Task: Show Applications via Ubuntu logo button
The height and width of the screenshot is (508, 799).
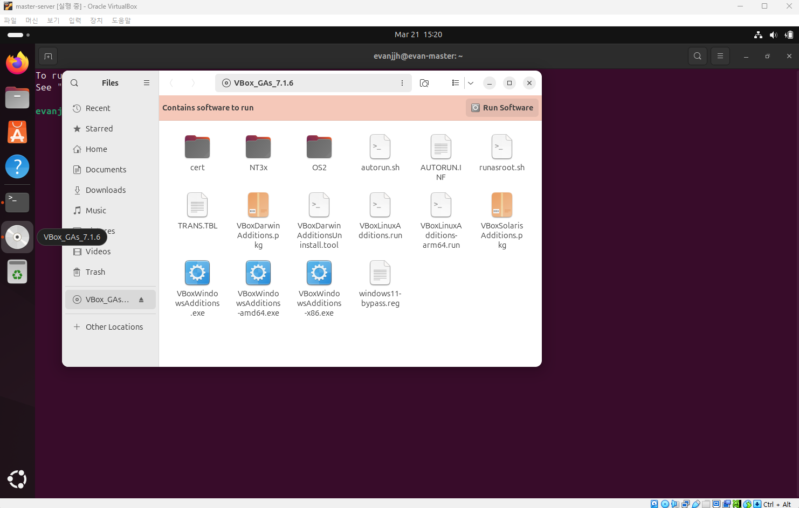Action: click(17, 479)
